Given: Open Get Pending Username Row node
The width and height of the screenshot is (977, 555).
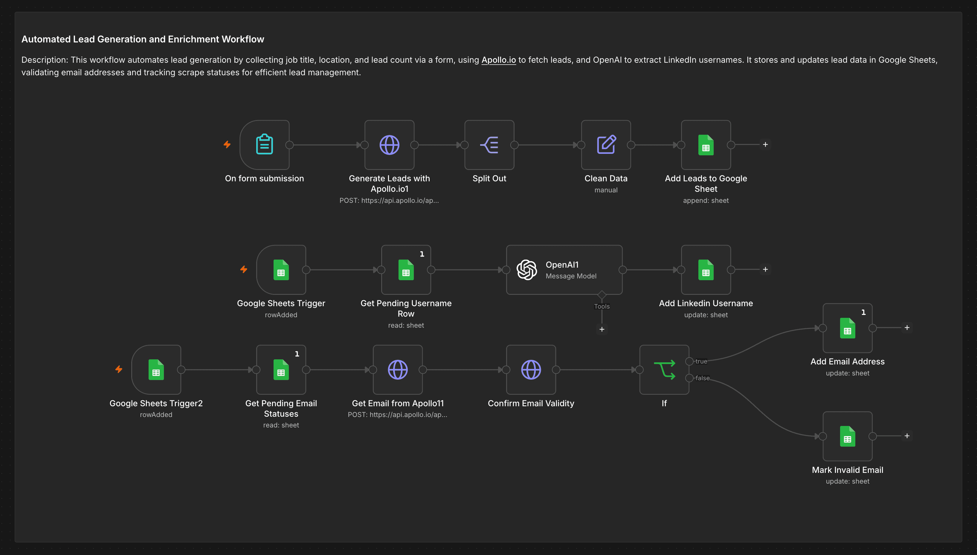Looking at the screenshot, I should pos(406,269).
